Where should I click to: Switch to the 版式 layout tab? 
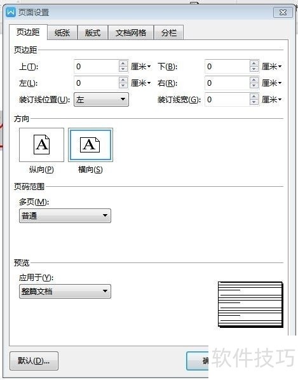pyautogui.click(x=93, y=32)
